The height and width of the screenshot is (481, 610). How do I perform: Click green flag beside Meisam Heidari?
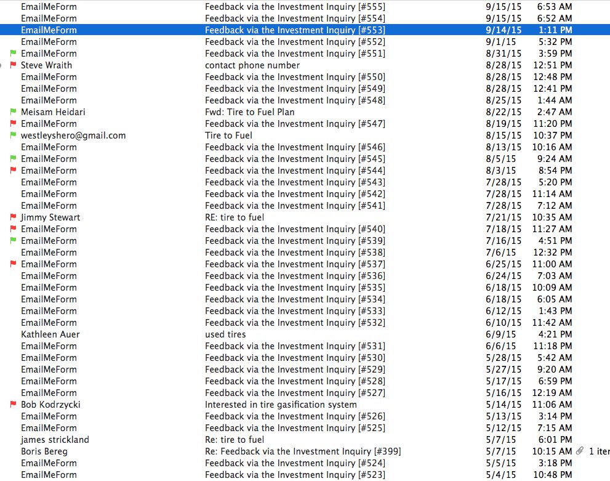(x=13, y=112)
